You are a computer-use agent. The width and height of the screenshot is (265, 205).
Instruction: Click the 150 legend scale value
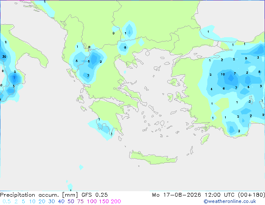click(104, 202)
